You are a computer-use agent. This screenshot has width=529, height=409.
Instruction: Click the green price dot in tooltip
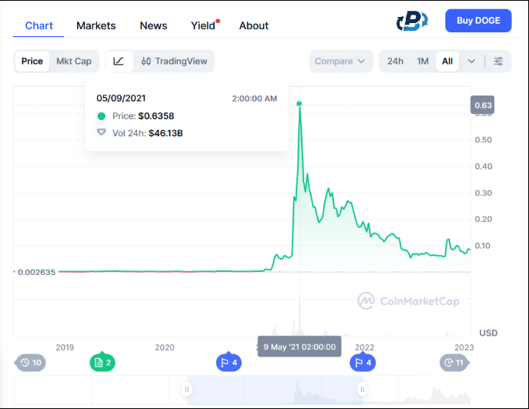click(101, 116)
